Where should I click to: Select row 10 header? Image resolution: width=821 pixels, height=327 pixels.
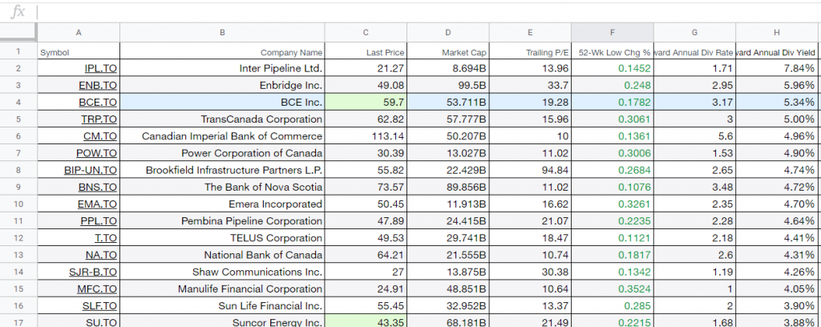18,204
